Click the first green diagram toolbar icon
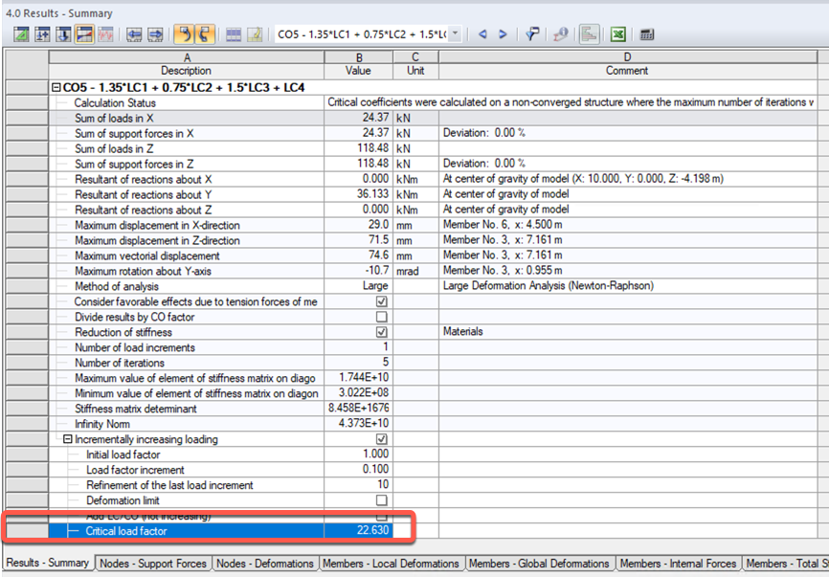This screenshot has width=829, height=577. pos(21,34)
